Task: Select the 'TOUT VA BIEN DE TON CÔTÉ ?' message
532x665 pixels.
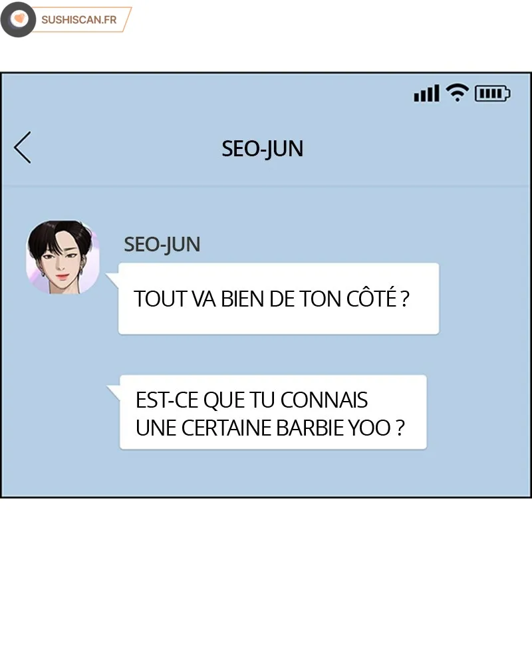Action: (x=279, y=299)
